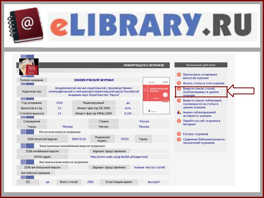The width and height of the screenshot is (264, 198).
Task: Click Импакт-фактор РИНЦ value 0,181
Action: (128, 114)
